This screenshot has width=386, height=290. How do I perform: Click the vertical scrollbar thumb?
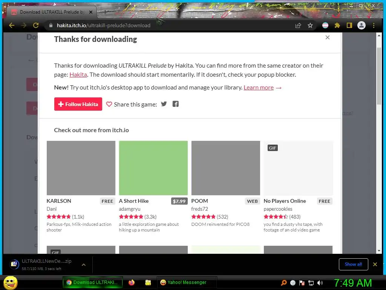[379, 76]
